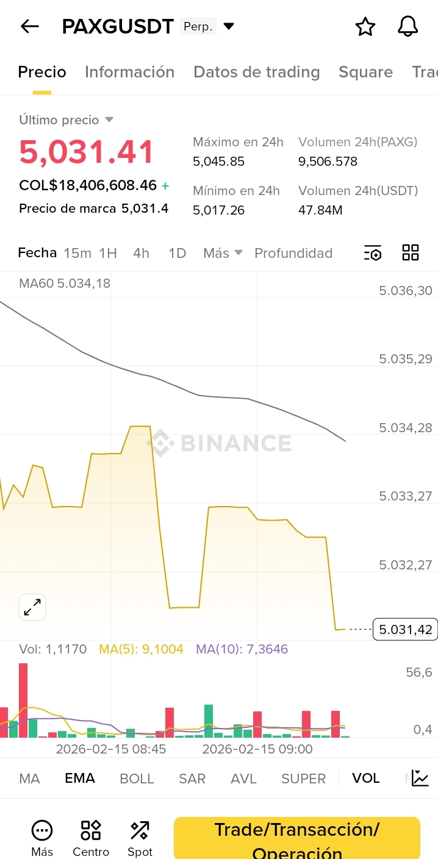Expand the Más timeframe dropdown
Viewport: 438px width, 859px height.
[223, 253]
